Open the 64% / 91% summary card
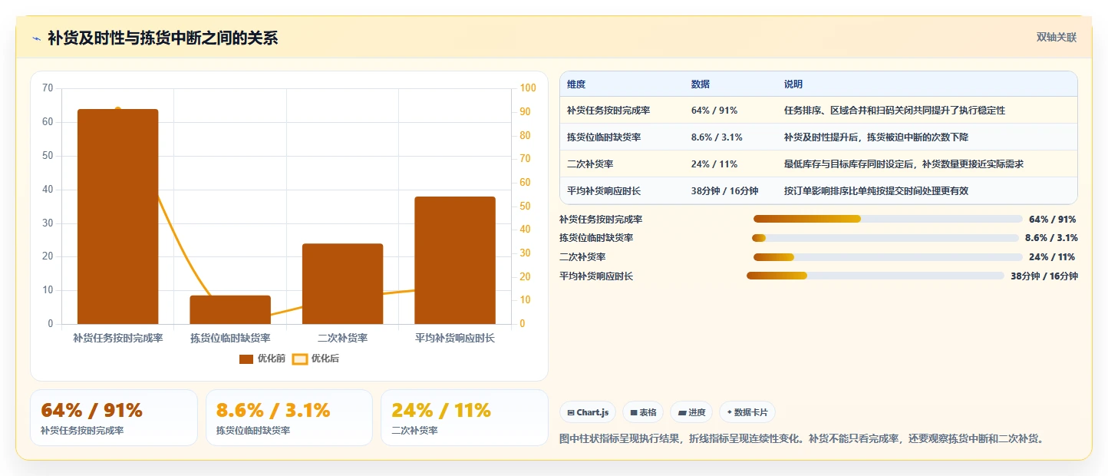 (114, 418)
